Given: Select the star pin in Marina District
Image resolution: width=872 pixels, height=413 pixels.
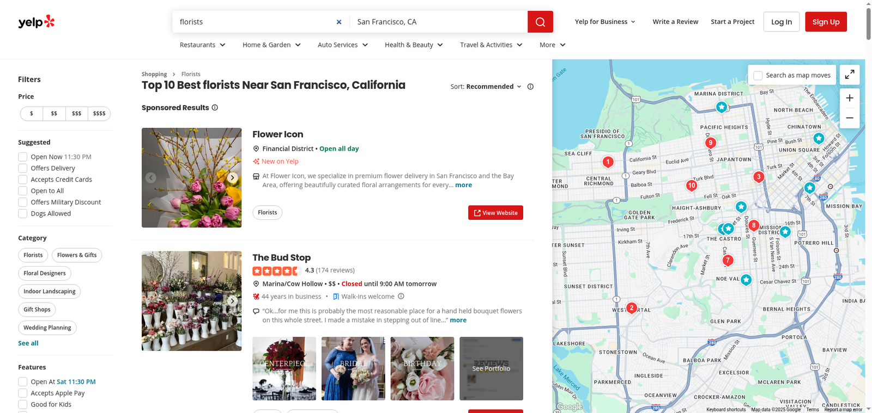Looking at the screenshot, I should (x=722, y=107).
